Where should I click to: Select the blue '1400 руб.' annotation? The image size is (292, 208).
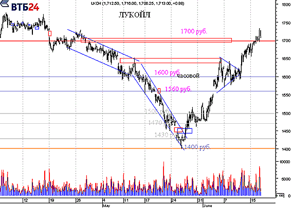(x=197, y=147)
